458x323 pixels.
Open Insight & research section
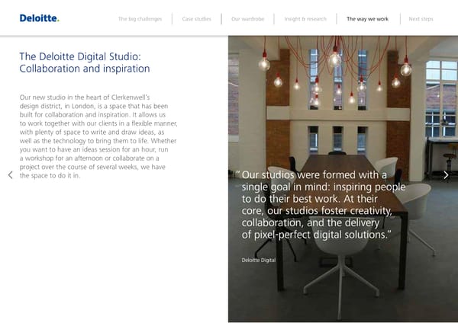pyautogui.click(x=305, y=19)
